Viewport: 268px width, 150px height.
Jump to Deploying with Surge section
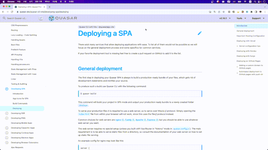[x=246, y=56]
